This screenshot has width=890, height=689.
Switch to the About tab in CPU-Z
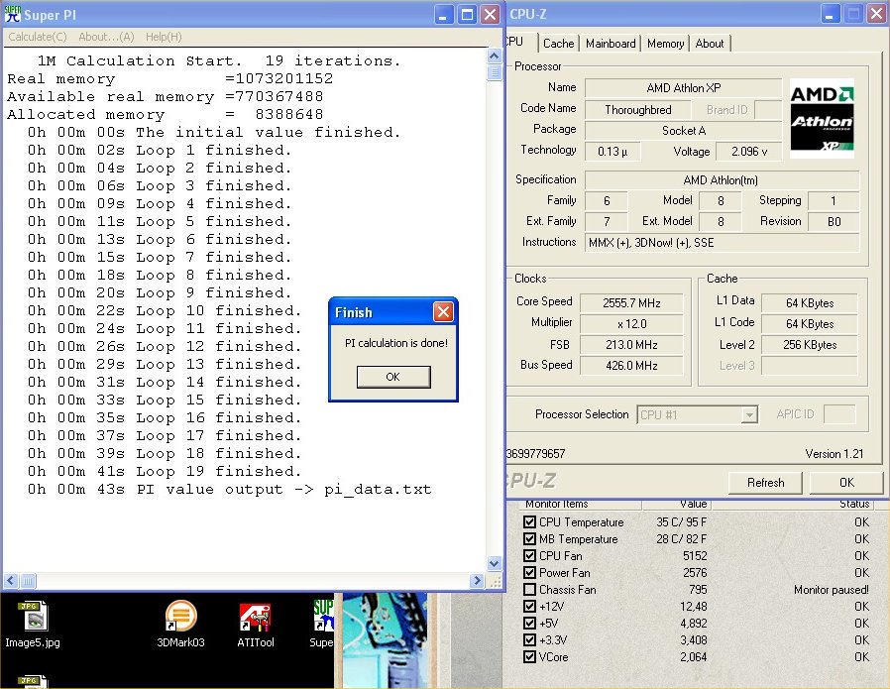pos(710,44)
